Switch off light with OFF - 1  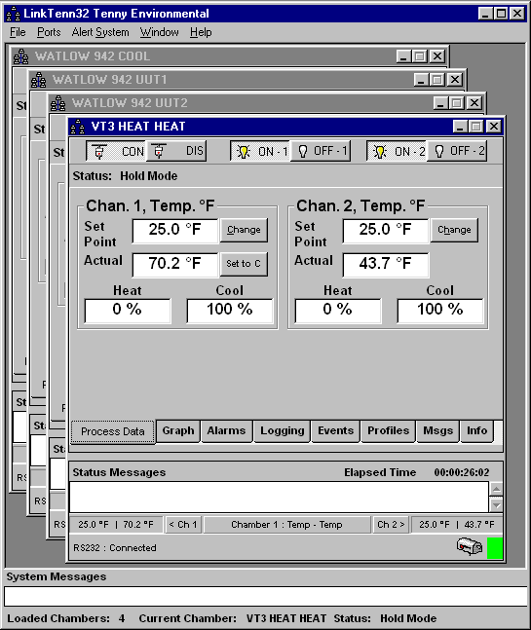coord(321,151)
